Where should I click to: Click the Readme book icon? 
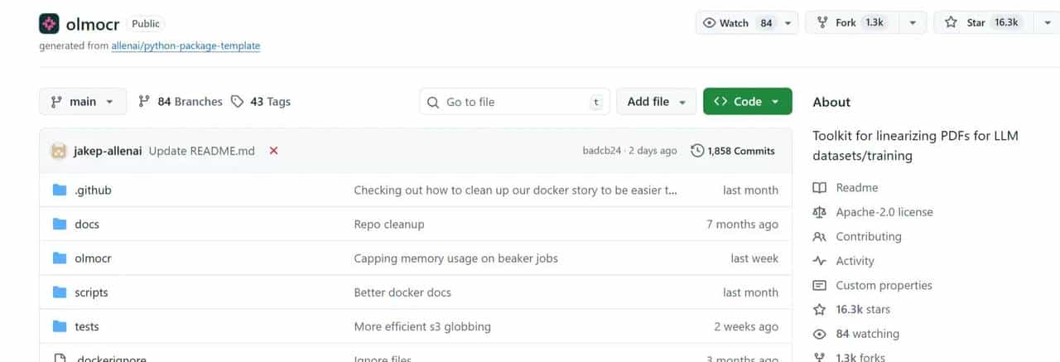pyautogui.click(x=820, y=187)
